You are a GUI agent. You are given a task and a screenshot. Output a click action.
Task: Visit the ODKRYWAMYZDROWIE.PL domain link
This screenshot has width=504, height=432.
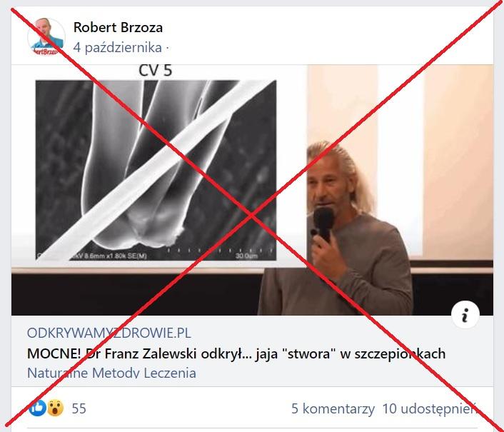(x=109, y=333)
